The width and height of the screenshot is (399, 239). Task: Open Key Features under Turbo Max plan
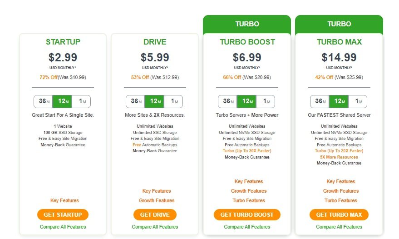click(x=341, y=181)
